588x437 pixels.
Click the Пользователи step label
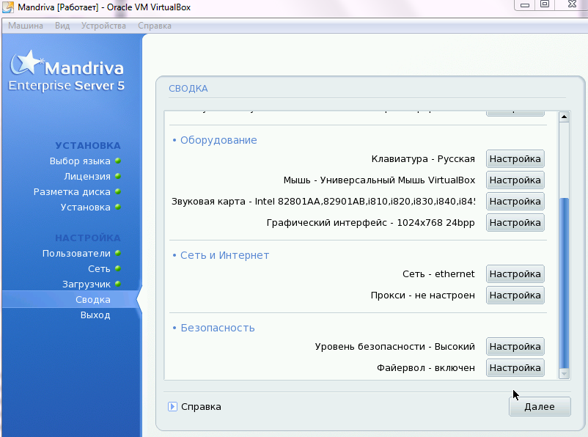click(76, 254)
